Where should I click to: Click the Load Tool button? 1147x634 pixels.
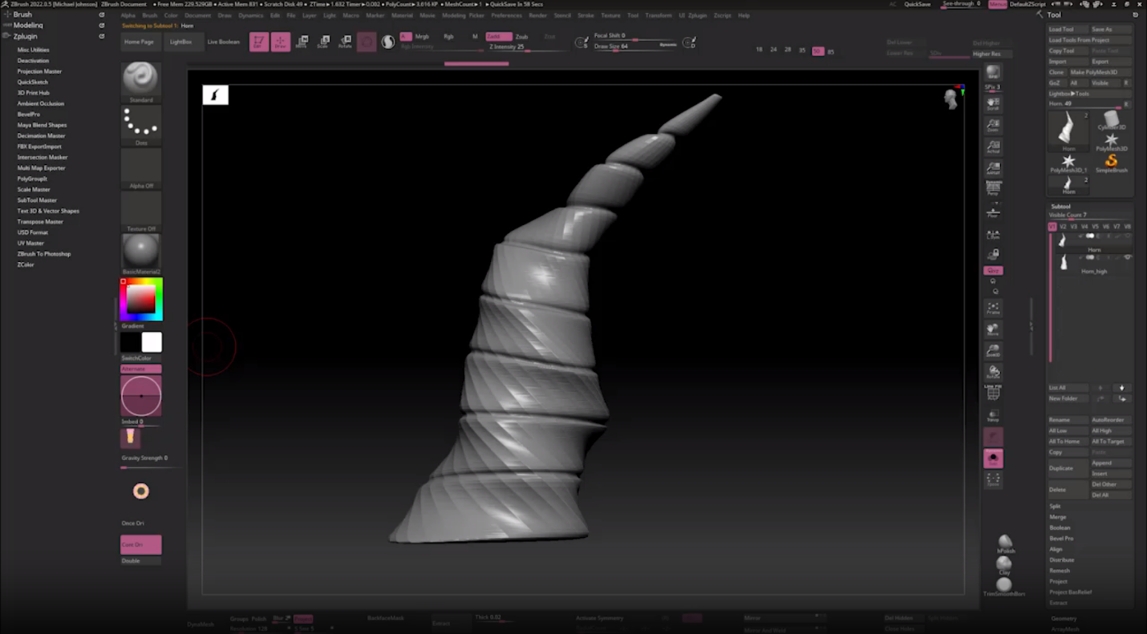click(x=1068, y=29)
